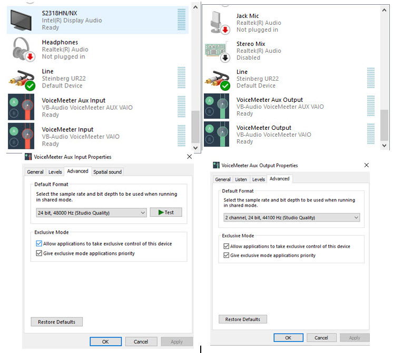
Task: Click the VoiceMeeter Aux Input device icon
Action: (x=21, y=107)
